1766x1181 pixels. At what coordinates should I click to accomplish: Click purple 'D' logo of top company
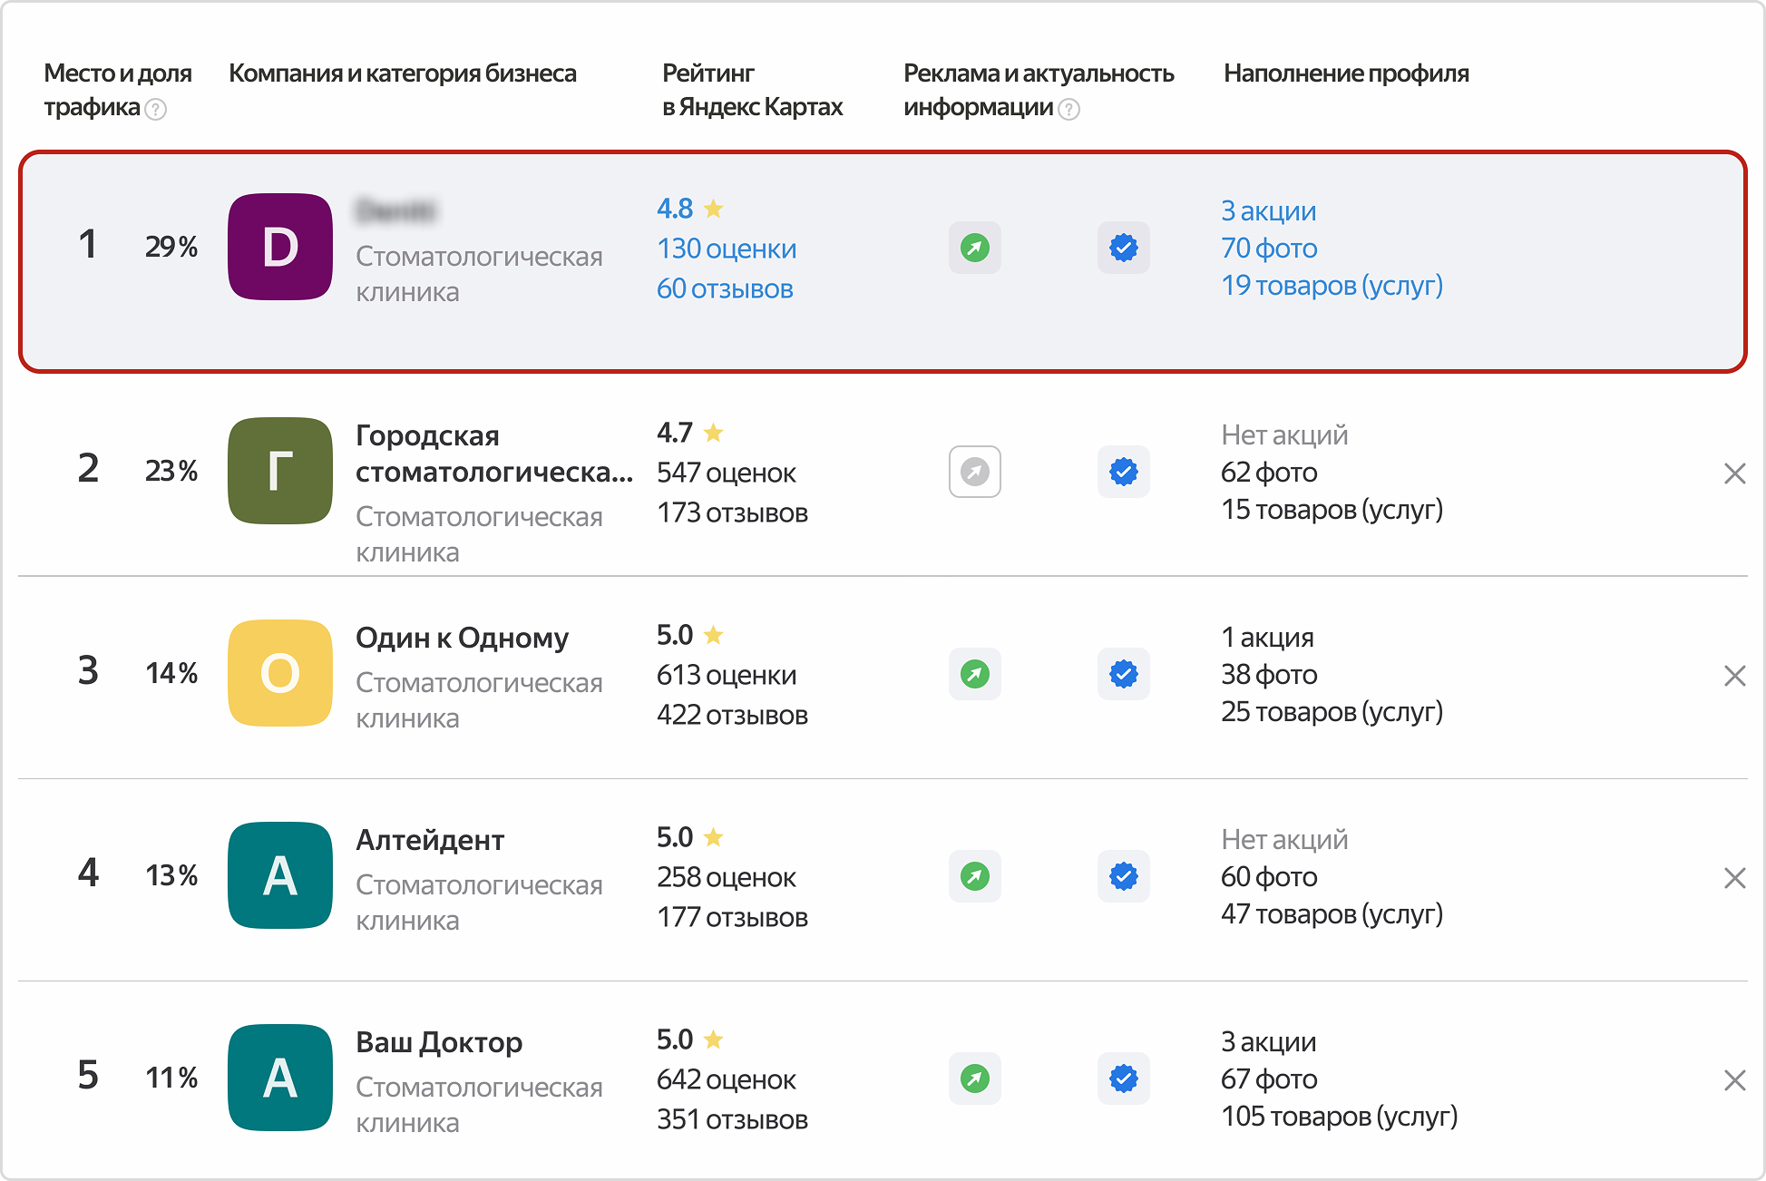(x=279, y=247)
